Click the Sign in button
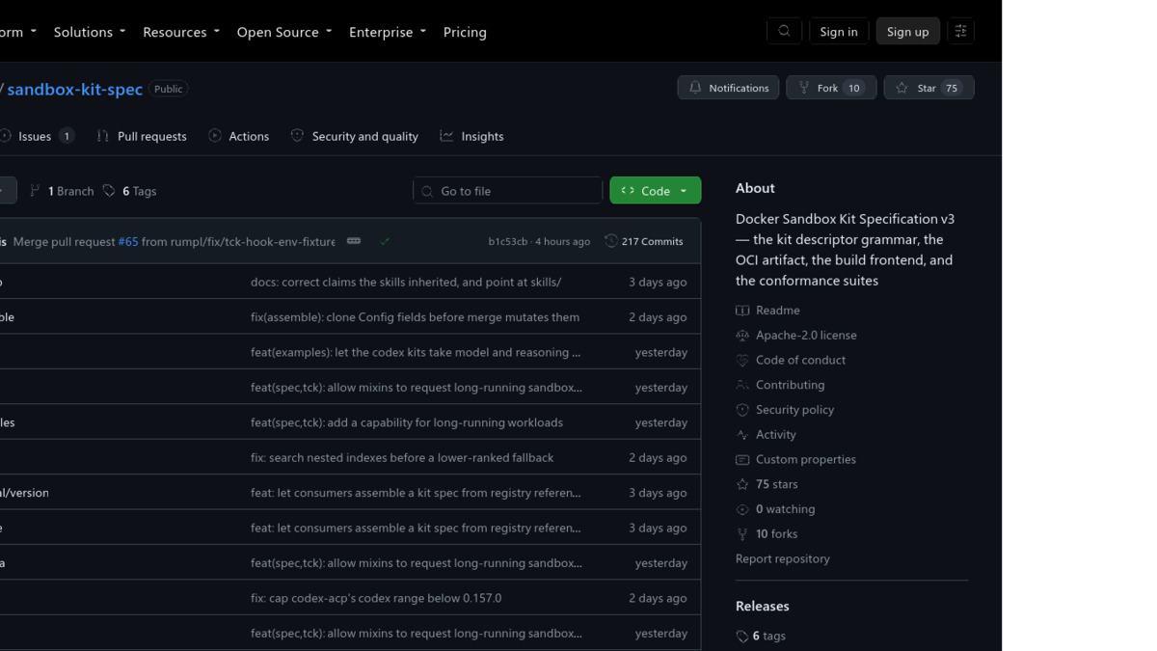Screen dimensions: 1157x651 [839, 32]
